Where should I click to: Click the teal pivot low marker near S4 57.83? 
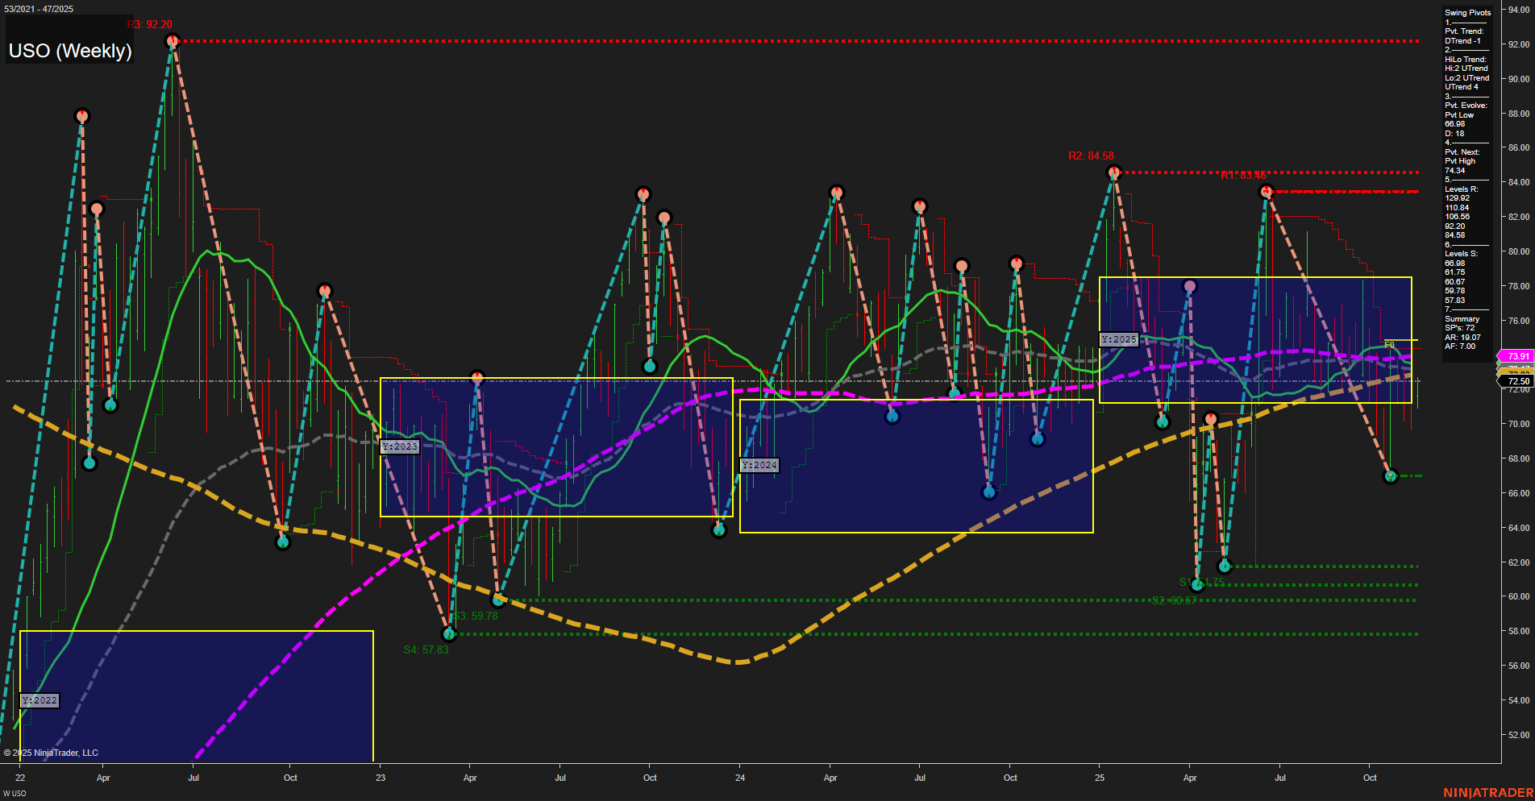[x=449, y=633]
